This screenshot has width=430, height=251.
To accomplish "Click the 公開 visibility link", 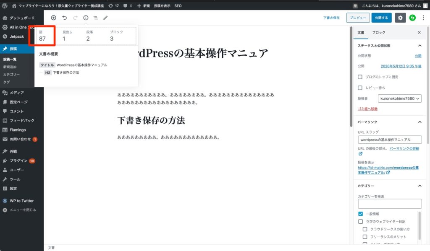I will 418,56.
